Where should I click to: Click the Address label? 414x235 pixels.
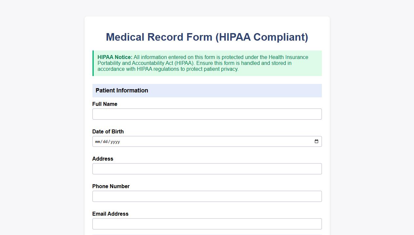click(x=103, y=159)
